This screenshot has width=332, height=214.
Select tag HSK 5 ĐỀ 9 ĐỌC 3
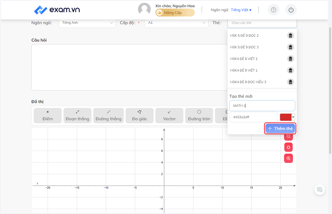click(x=244, y=47)
